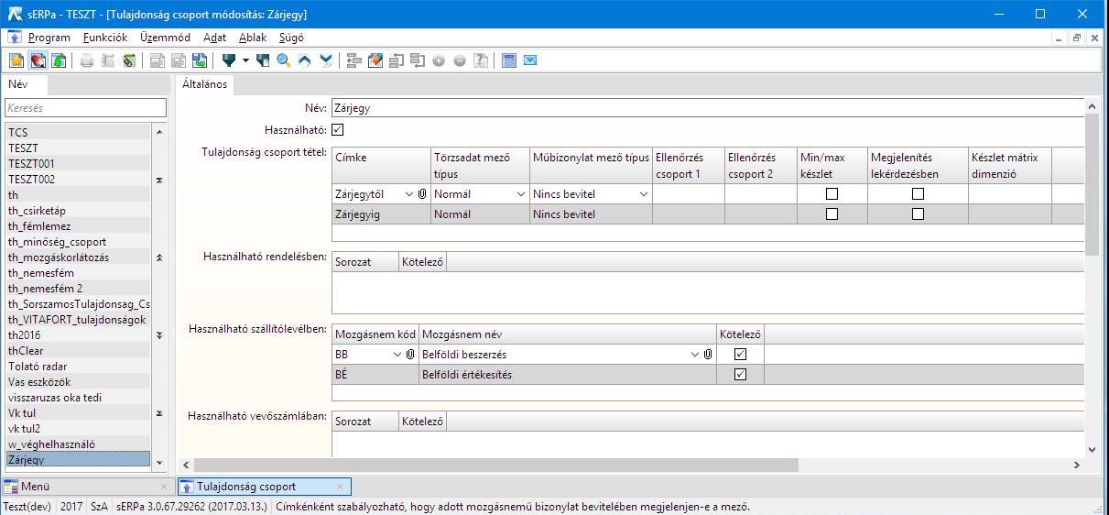Click the magnifying glass search icon
The width and height of the screenshot is (1109, 515).
coord(284,60)
